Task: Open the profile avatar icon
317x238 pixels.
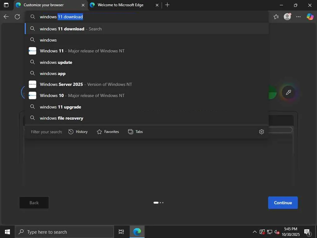Action: (x=287, y=17)
